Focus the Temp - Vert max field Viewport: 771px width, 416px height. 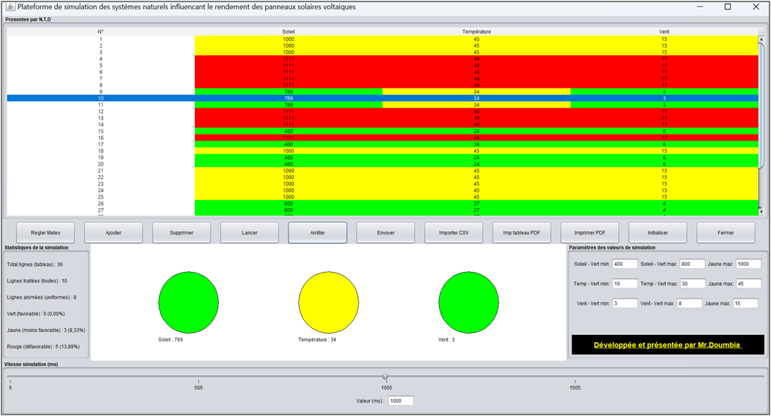(691, 284)
